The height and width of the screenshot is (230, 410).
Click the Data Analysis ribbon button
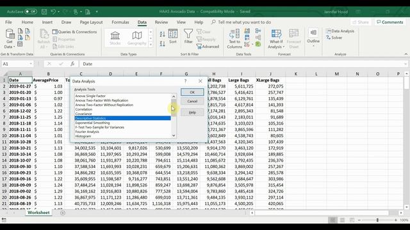pyautogui.click(x=340, y=31)
